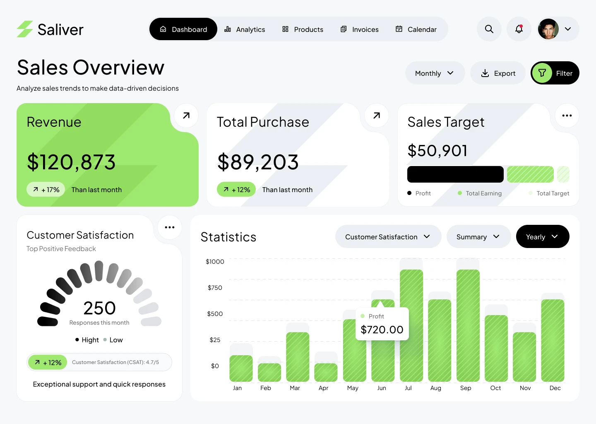Open the Customer Satisfaction statistics dropdown
This screenshot has height=424, width=596.
(387, 236)
